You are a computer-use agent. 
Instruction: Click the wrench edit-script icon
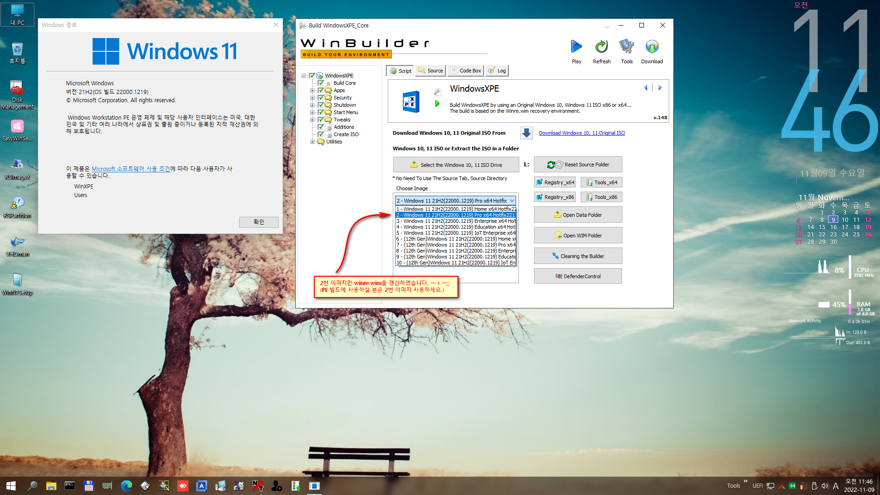[x=437, y=92]
